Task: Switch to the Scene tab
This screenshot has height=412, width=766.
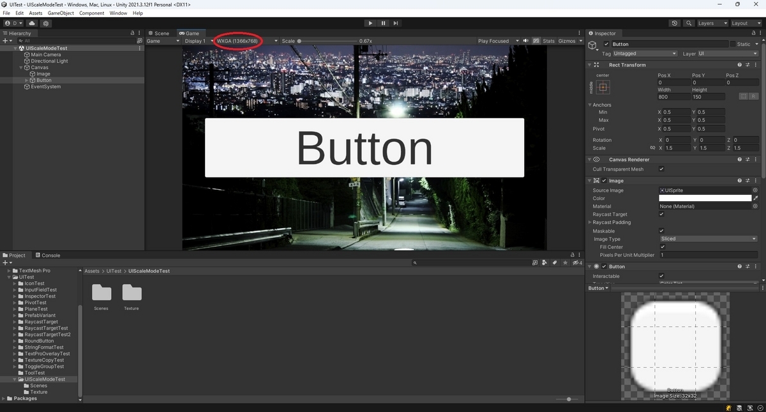Action: tap(158, 33)
